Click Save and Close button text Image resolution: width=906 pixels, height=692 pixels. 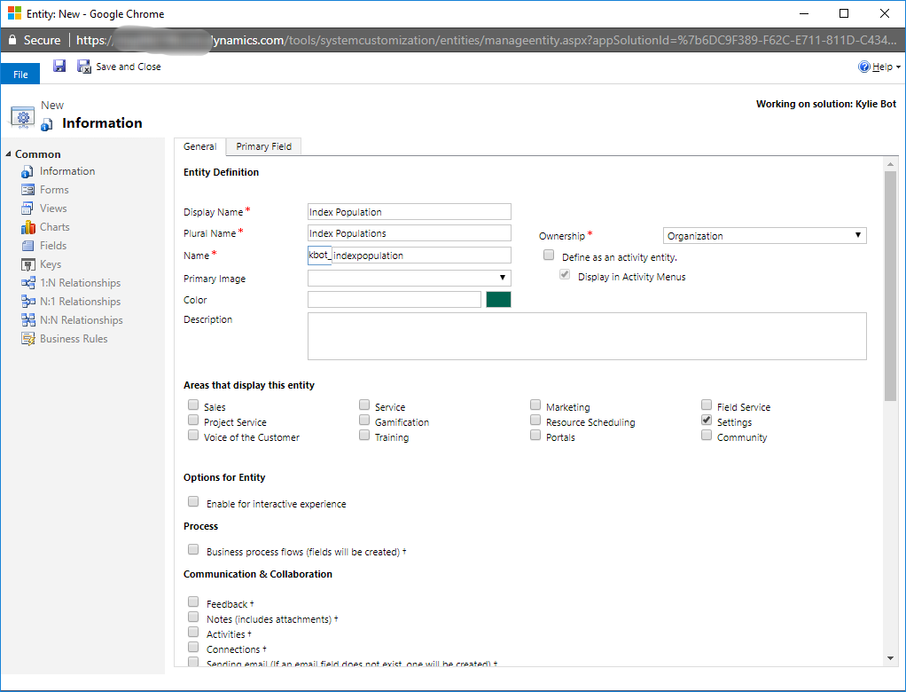click(129, 67)
